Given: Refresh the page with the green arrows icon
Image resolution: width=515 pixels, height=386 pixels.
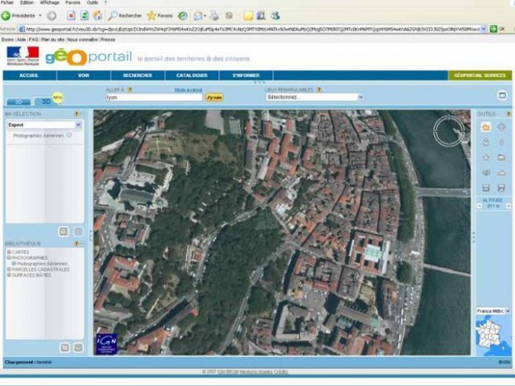Looking at the screenshot, I should (85, 16).
